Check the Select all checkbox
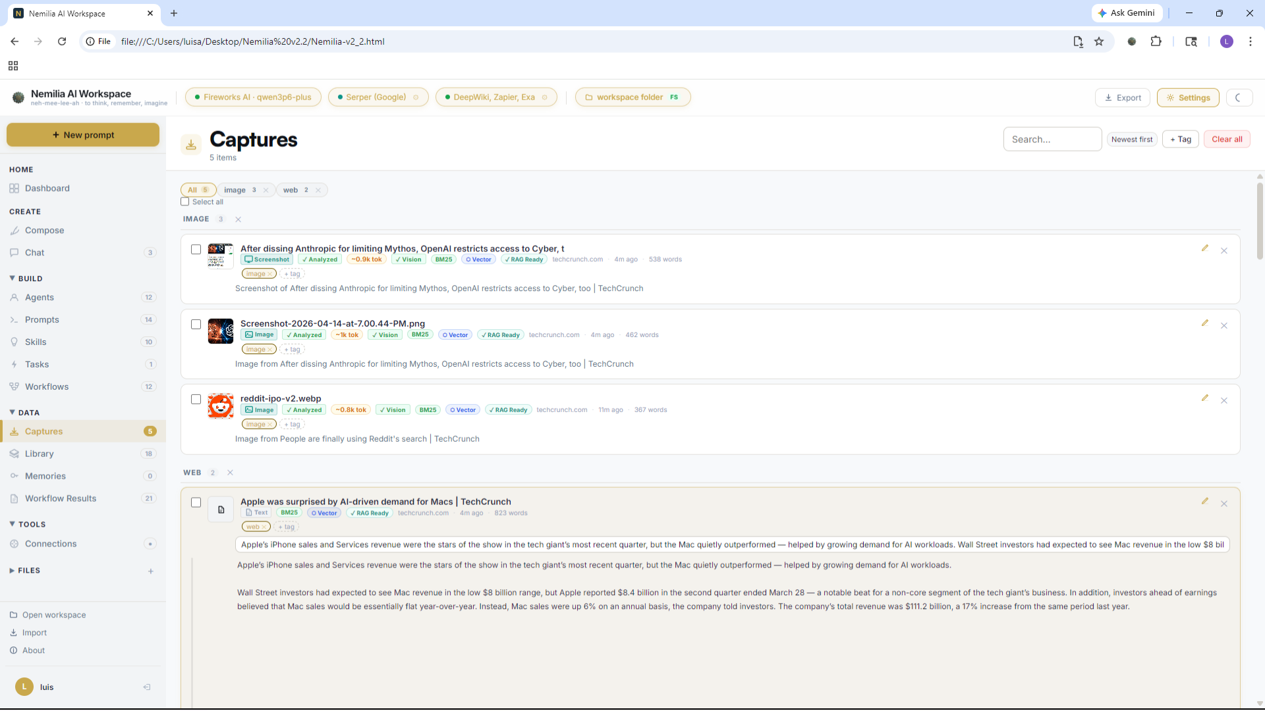 (x=185, y=202)
